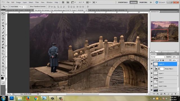Open the Filter menu
Viewport: 180px width, 101px height.
(37, 2)
